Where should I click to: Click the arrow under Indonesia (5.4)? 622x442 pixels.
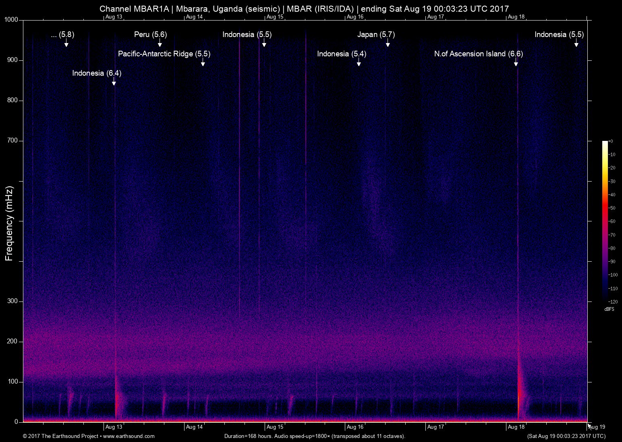pos(359,63)
